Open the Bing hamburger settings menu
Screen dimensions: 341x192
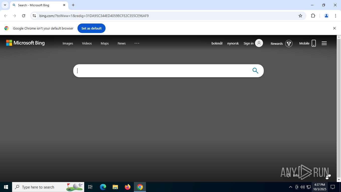pyautogui.click(x=324, y=43)
